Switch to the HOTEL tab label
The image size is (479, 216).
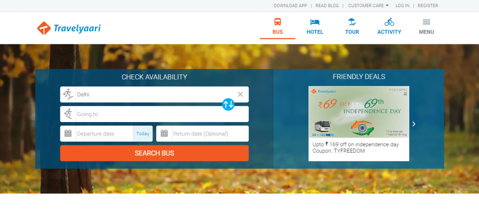(315, 32)
